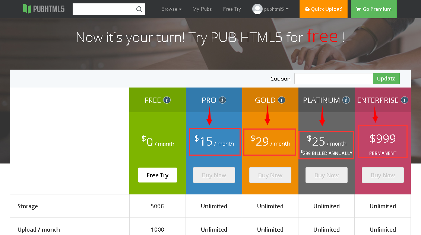Click Unlimited storage in ENTERPRISE column
Viewport: 421px width, 235px height.
(383, 206)
